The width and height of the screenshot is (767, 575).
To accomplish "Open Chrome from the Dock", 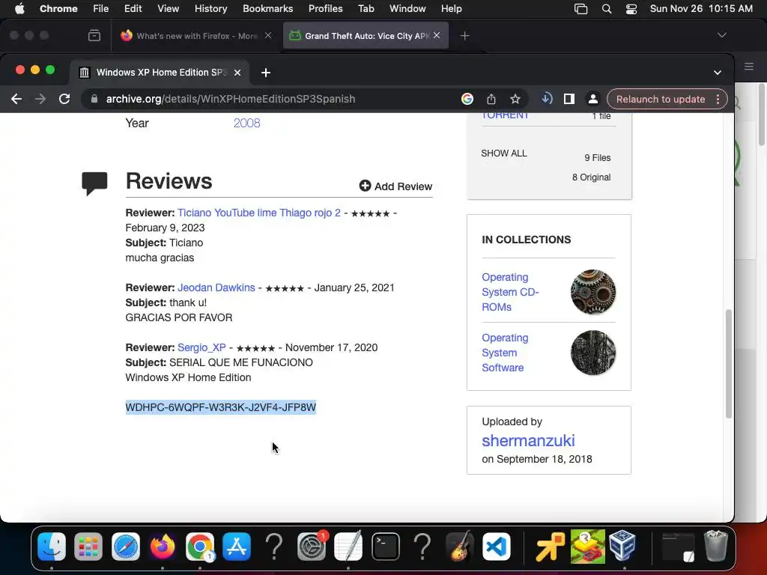I will click(x=199, y=546).
